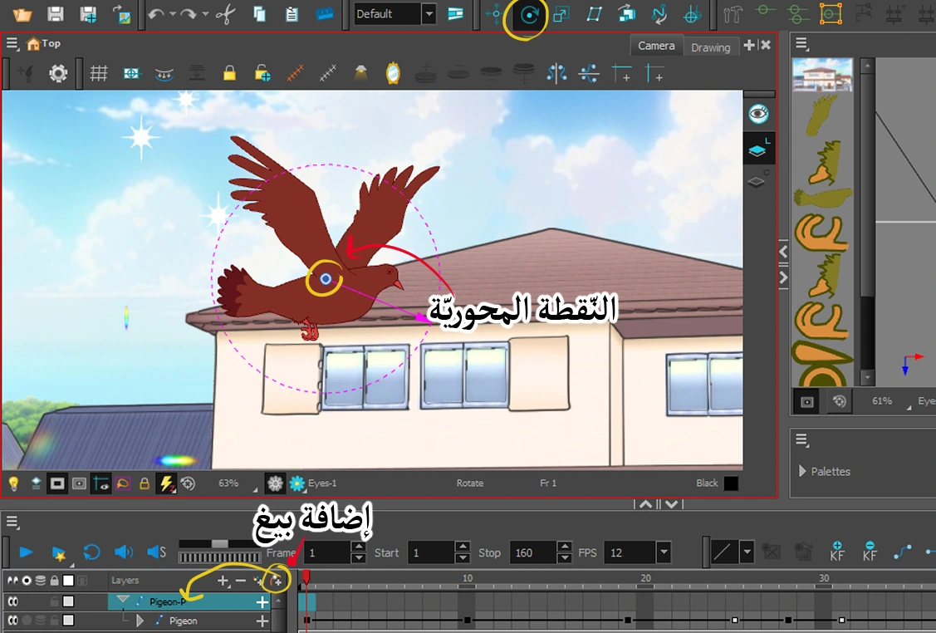This screenshot has height=633, width=936.
Task: Open a scene with the folder icon
Action: click(22, 14)
